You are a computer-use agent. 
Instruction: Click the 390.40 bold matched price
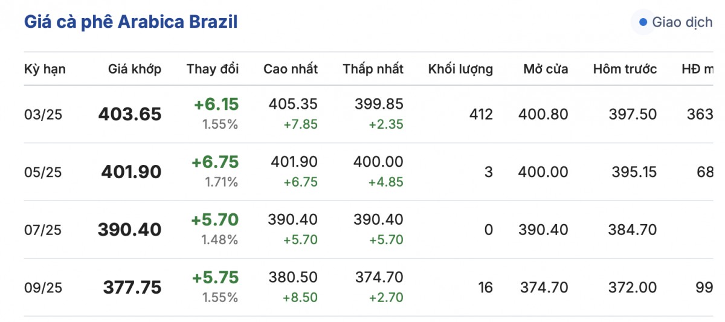point(130,230)
